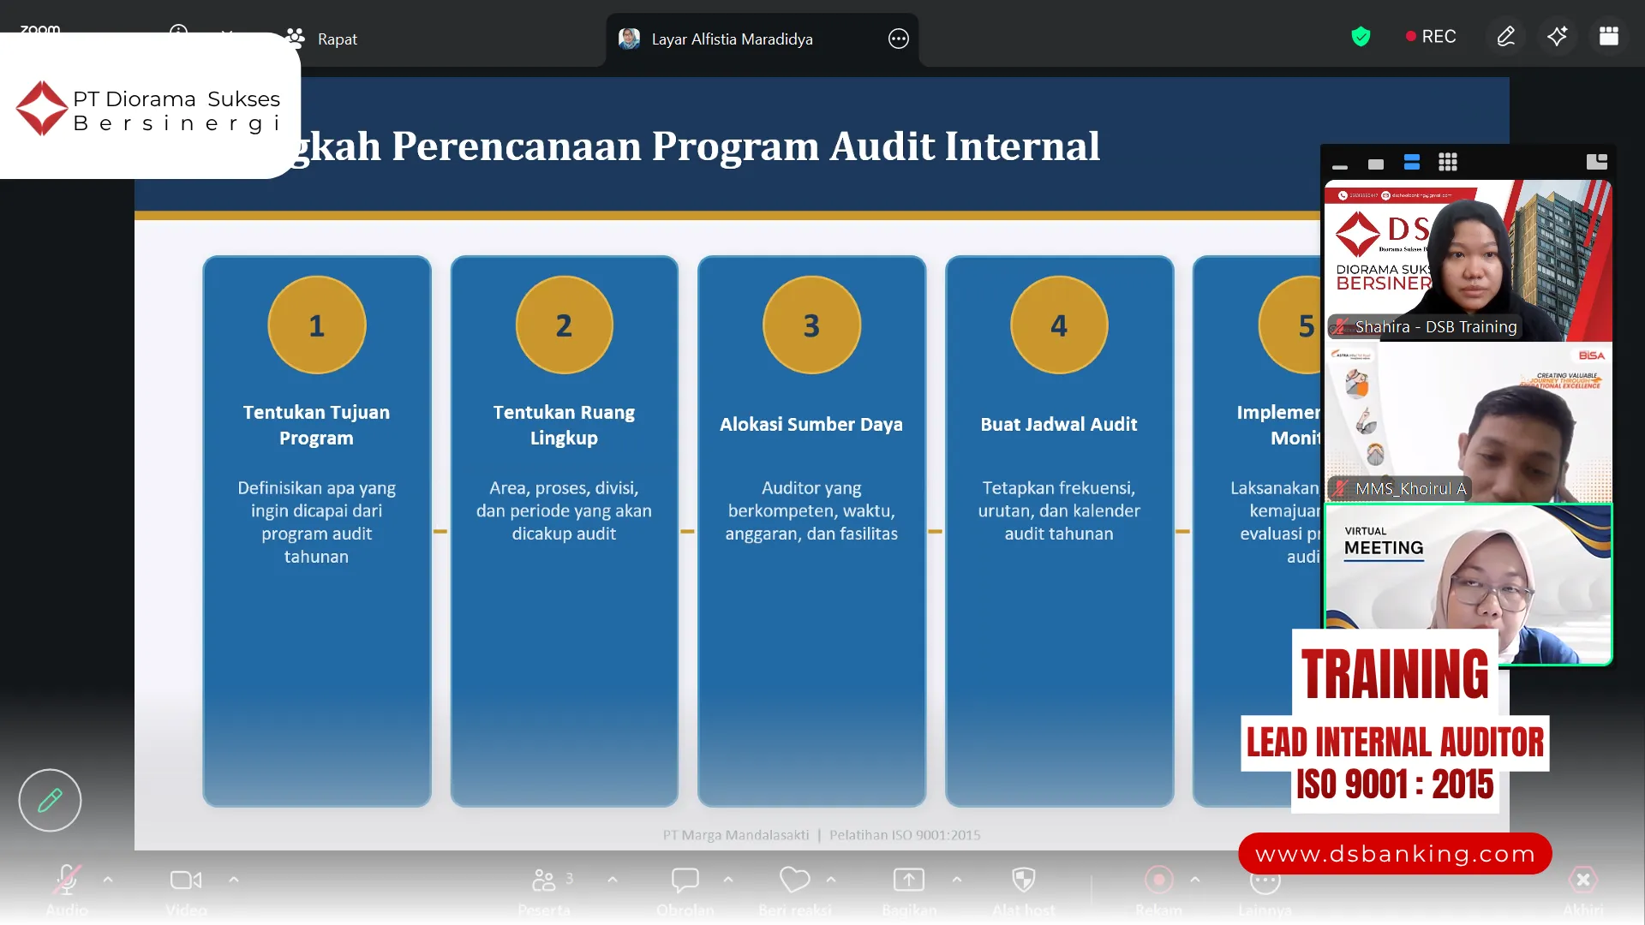This screenshot has height=925, width=1645.
Task: Select the Virtual Meeting participant thumbnail
Action: point(1469,584)
